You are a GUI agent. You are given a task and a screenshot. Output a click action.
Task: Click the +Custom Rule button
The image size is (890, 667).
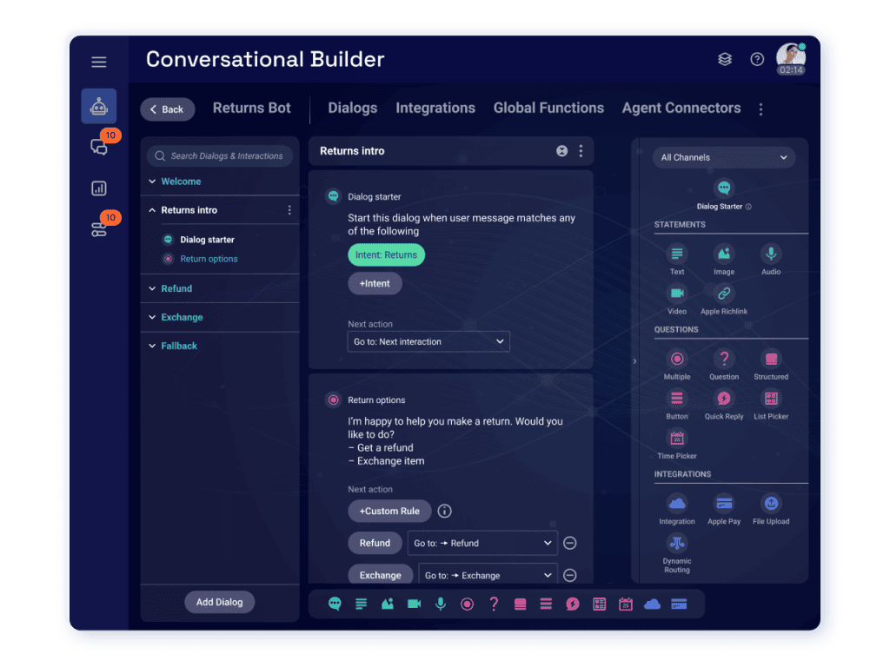[x=389, y=511]
